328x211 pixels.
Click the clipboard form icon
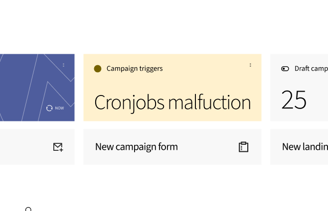[243, 147]
